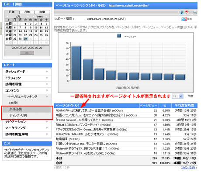Image resolution: width=201 pixels, height=172 pixels.
Task: Expand ナビゲーション menu
Action: coord(27,121)
